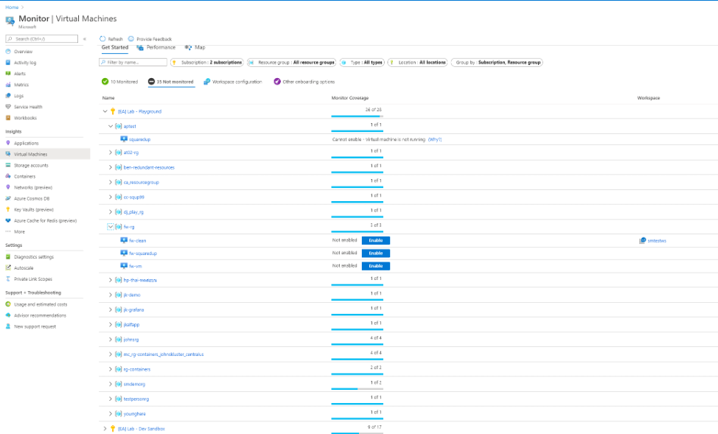This screenshot has width=718, height=434.
Task: Click the sidebar Search (Ctrl+/) box
Action: [x=42, y=39]
